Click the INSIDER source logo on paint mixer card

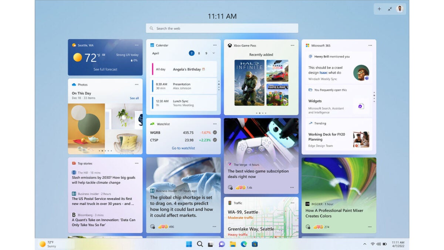click(x=307, y=204)
